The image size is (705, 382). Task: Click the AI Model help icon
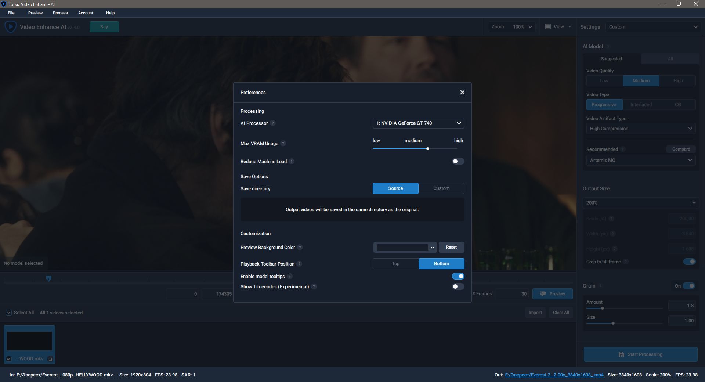point(608,47)
